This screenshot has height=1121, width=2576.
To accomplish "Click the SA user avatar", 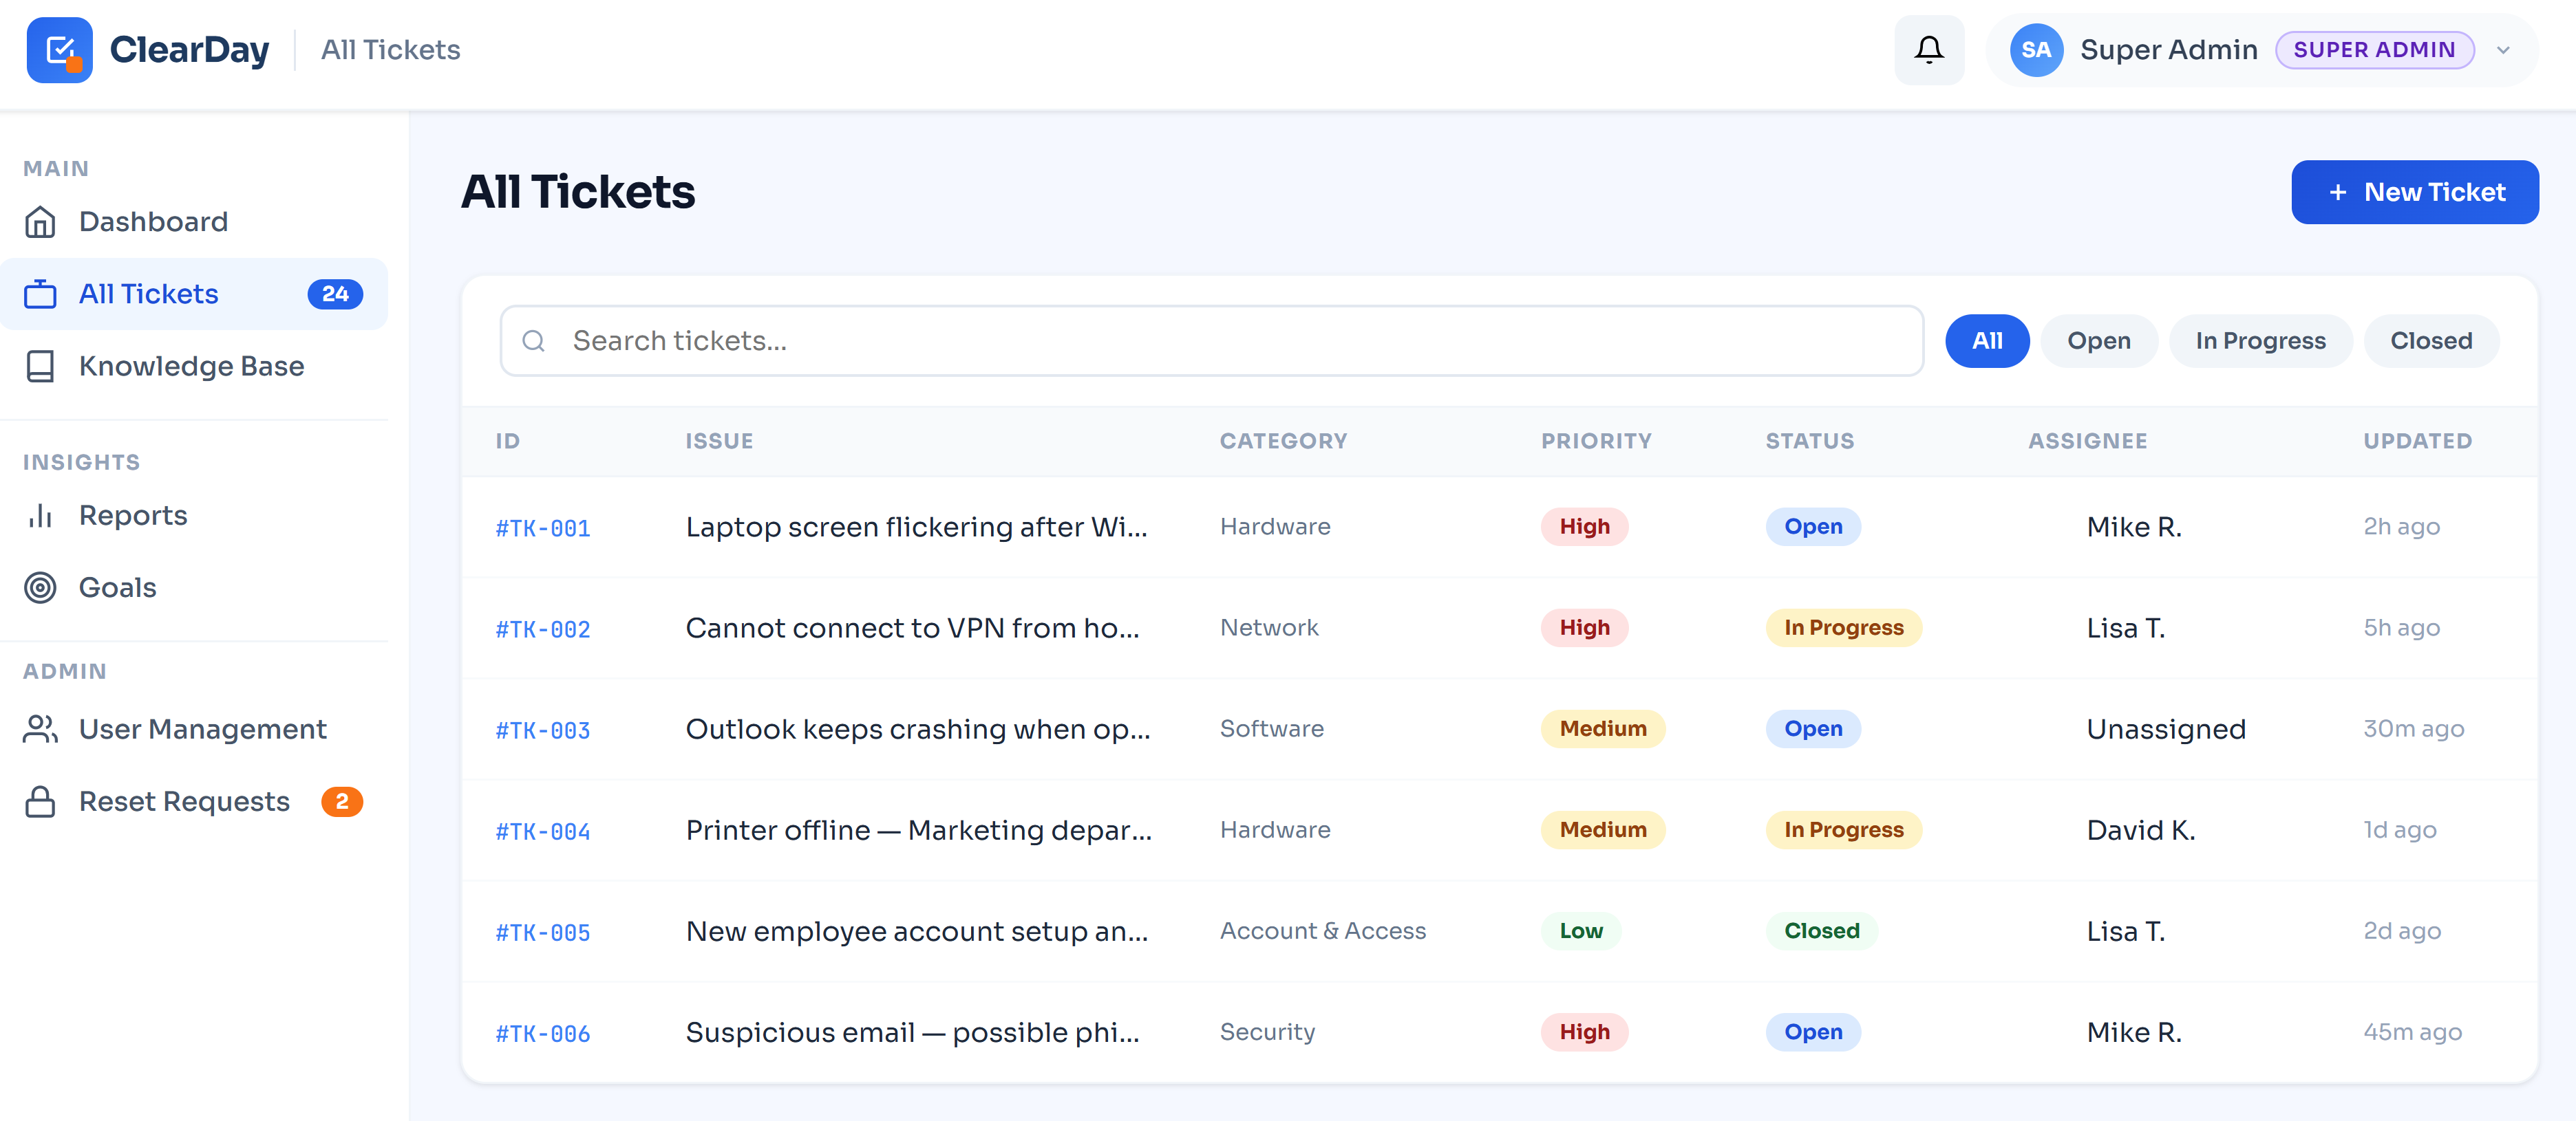I will [x=2036, y=50].
